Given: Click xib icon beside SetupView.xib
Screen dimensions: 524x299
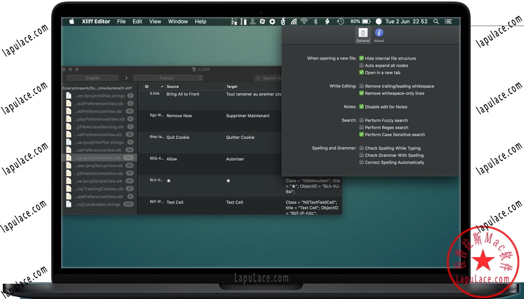Looking at the screenshot, I should 68,166.
